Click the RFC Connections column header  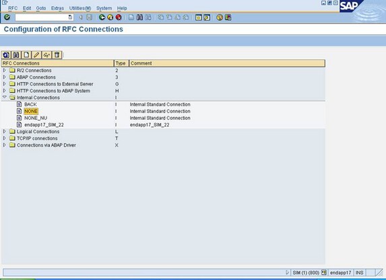(x=57, y=63)
